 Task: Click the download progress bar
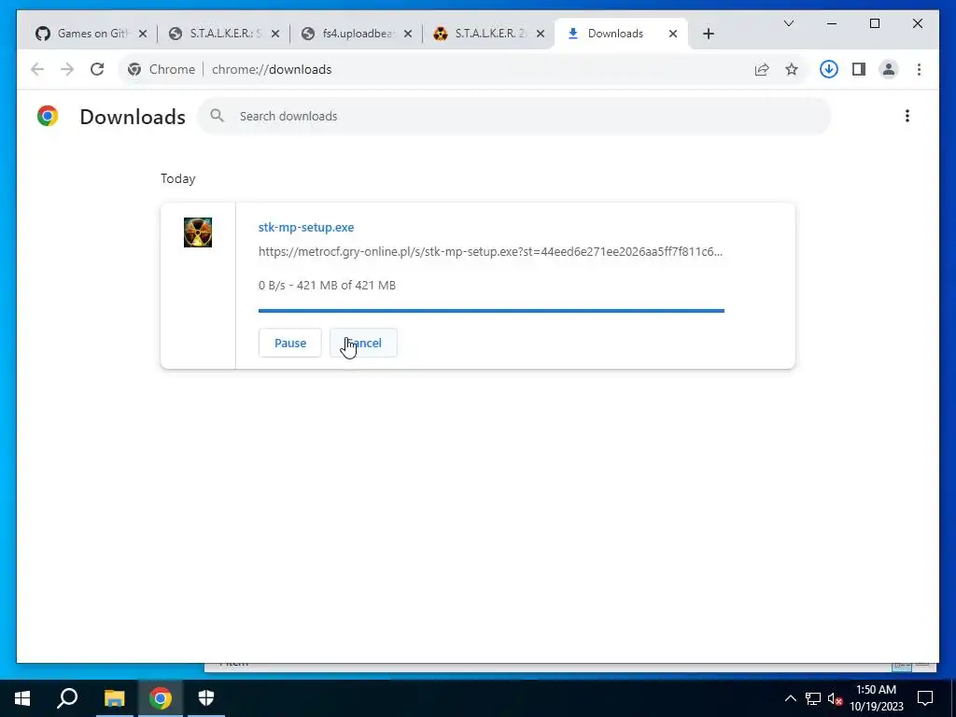coord(491,311)
